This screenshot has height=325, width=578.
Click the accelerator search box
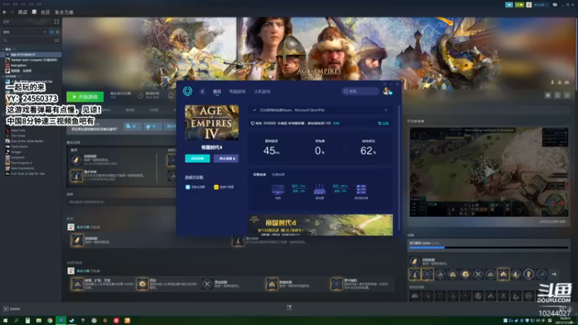click(x=361, y=91)
